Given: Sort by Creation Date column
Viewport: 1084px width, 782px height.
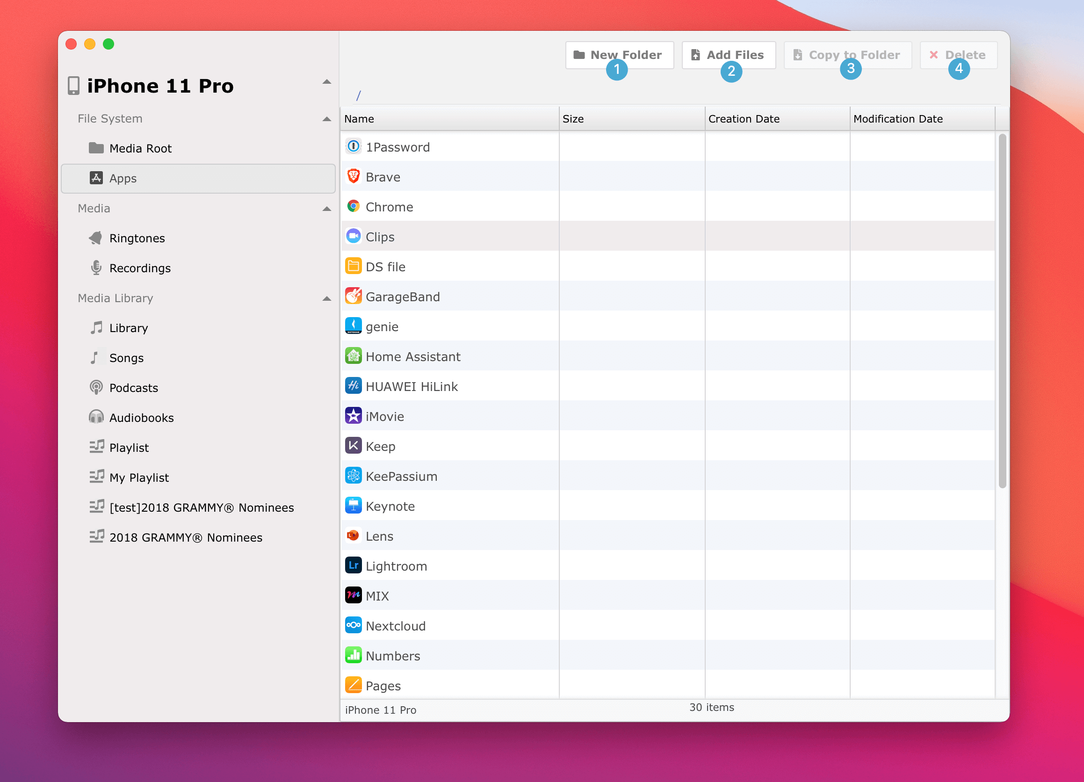Looking at the screenshot, I should pyautogui.click(x=777, y=118).
